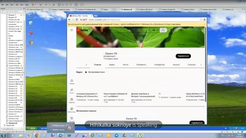This screenshot has width=246, height=138.
Task: Click the YouTube page vertical scrollbar
Action: 205,64
